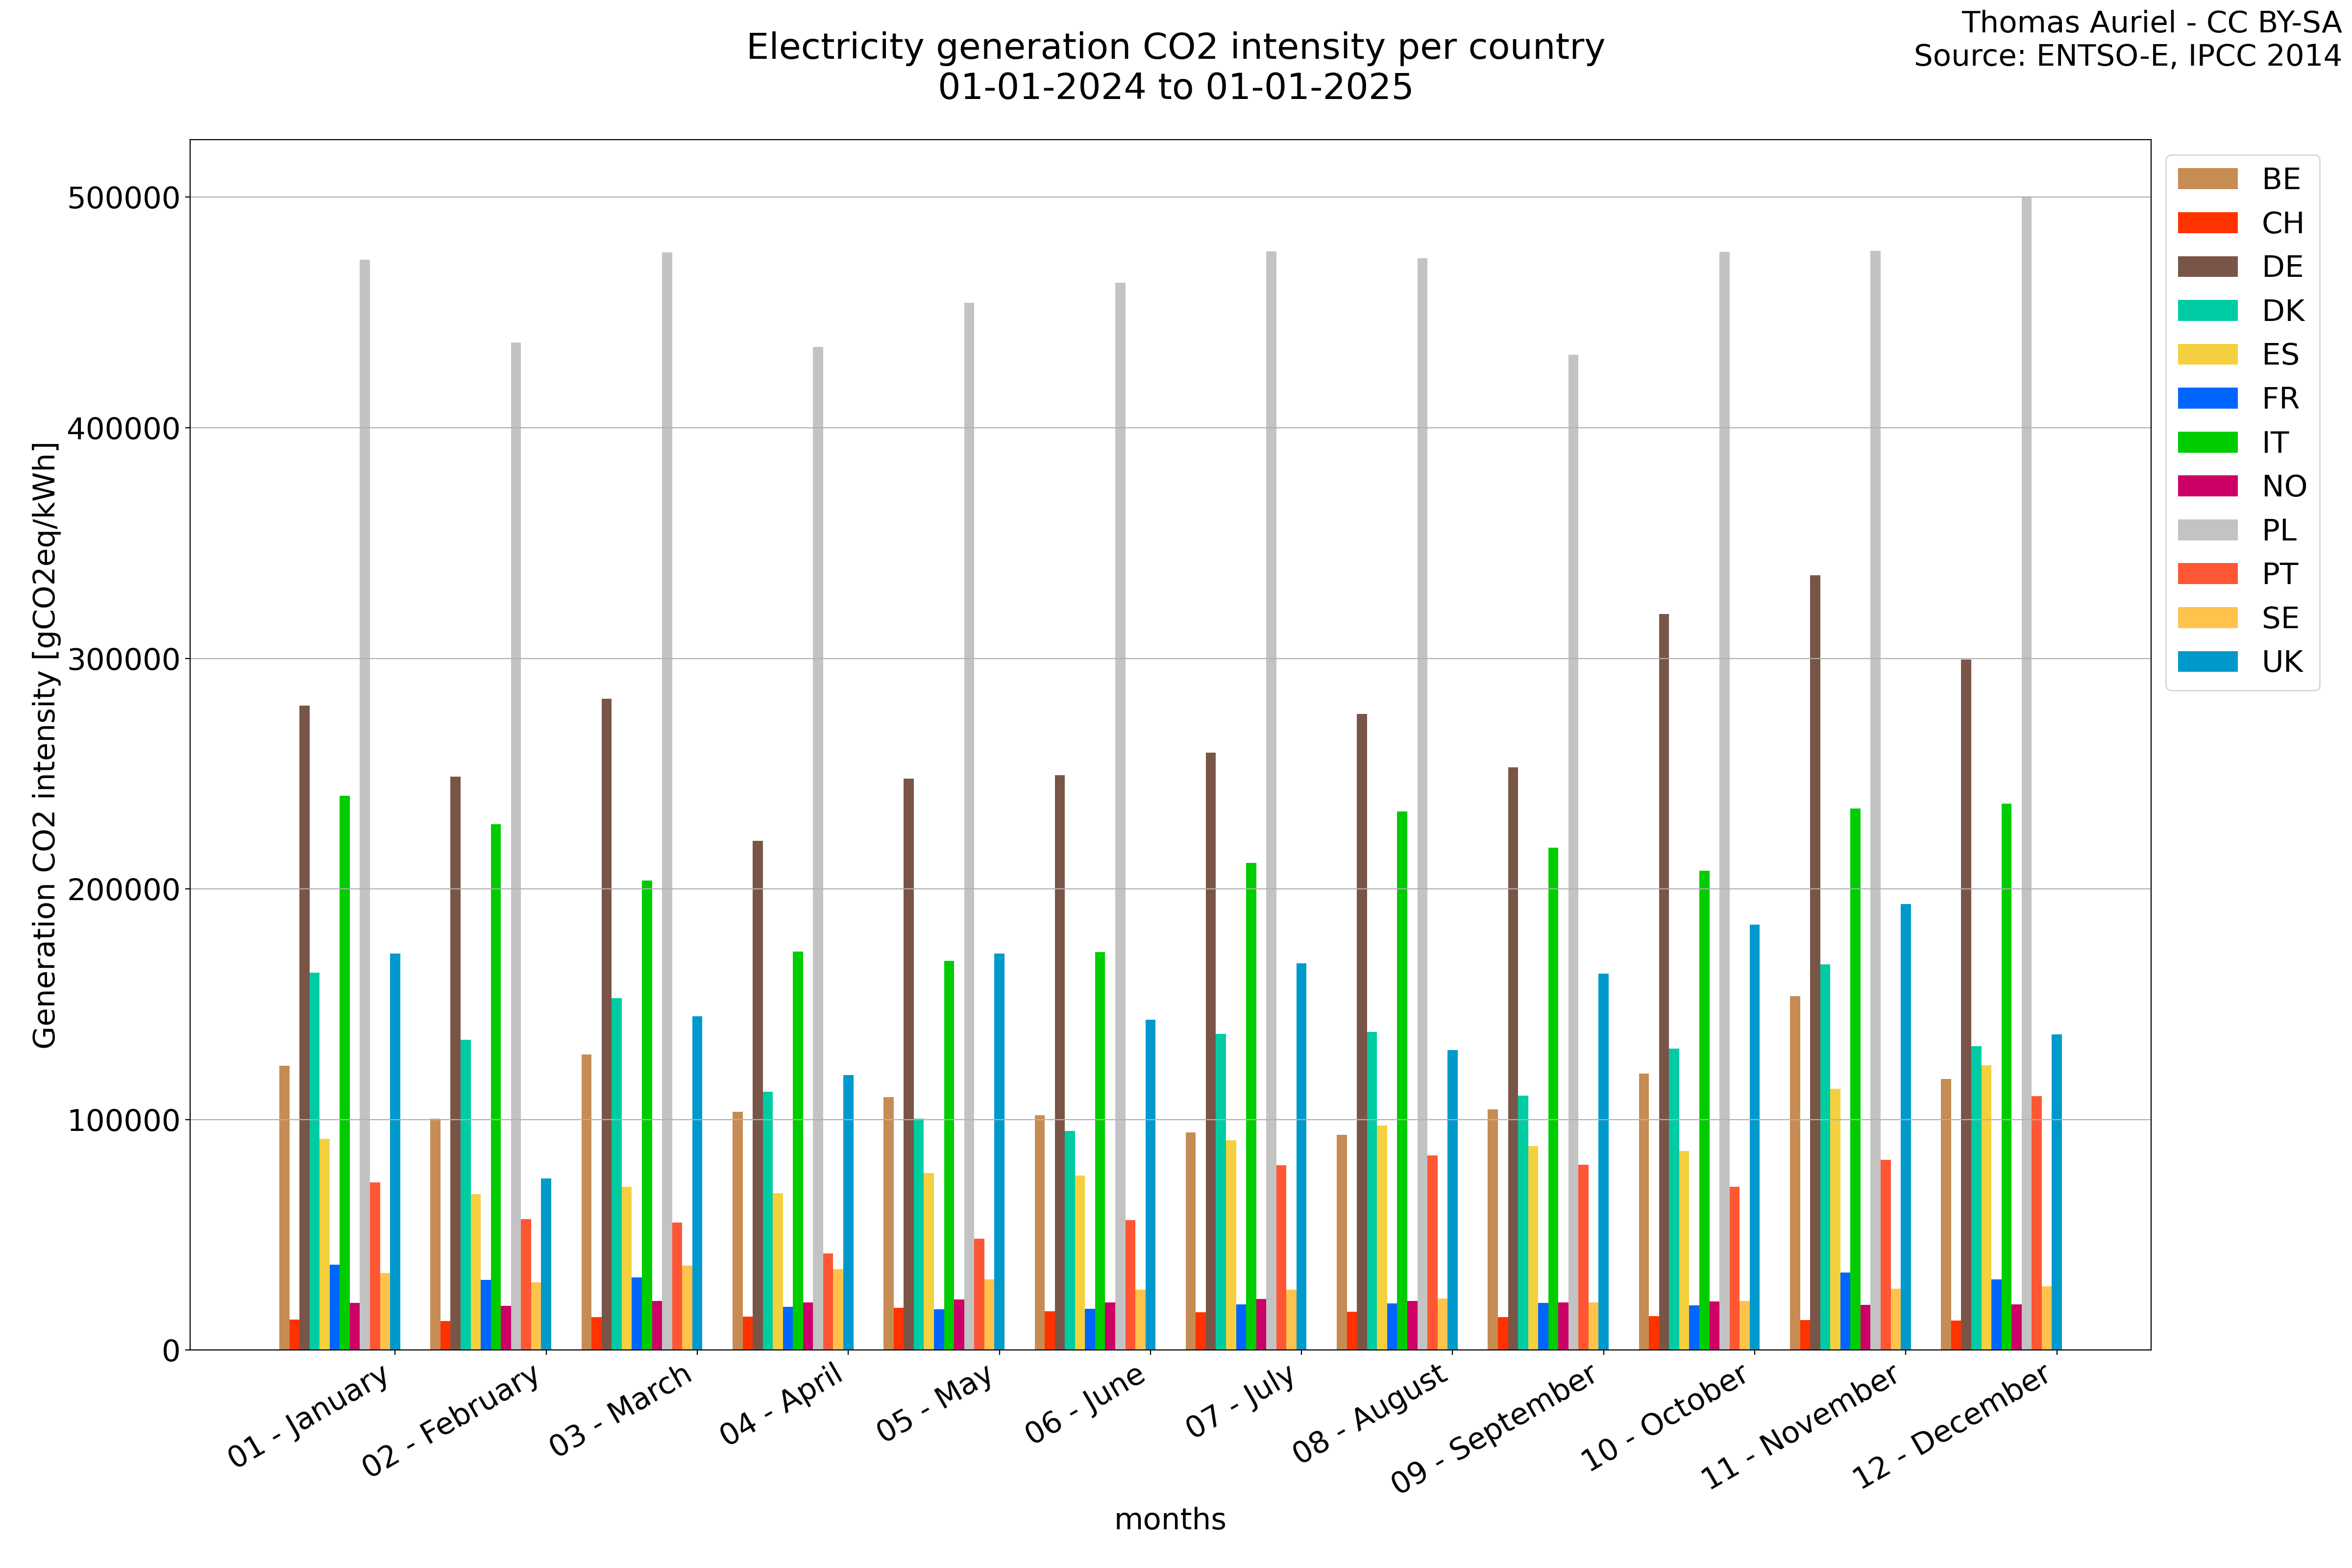Image resolution: width=2352 pixels, height=1568 pixels.
Task: Click the November DE brown bar
Action: [x=1815, y=960]
